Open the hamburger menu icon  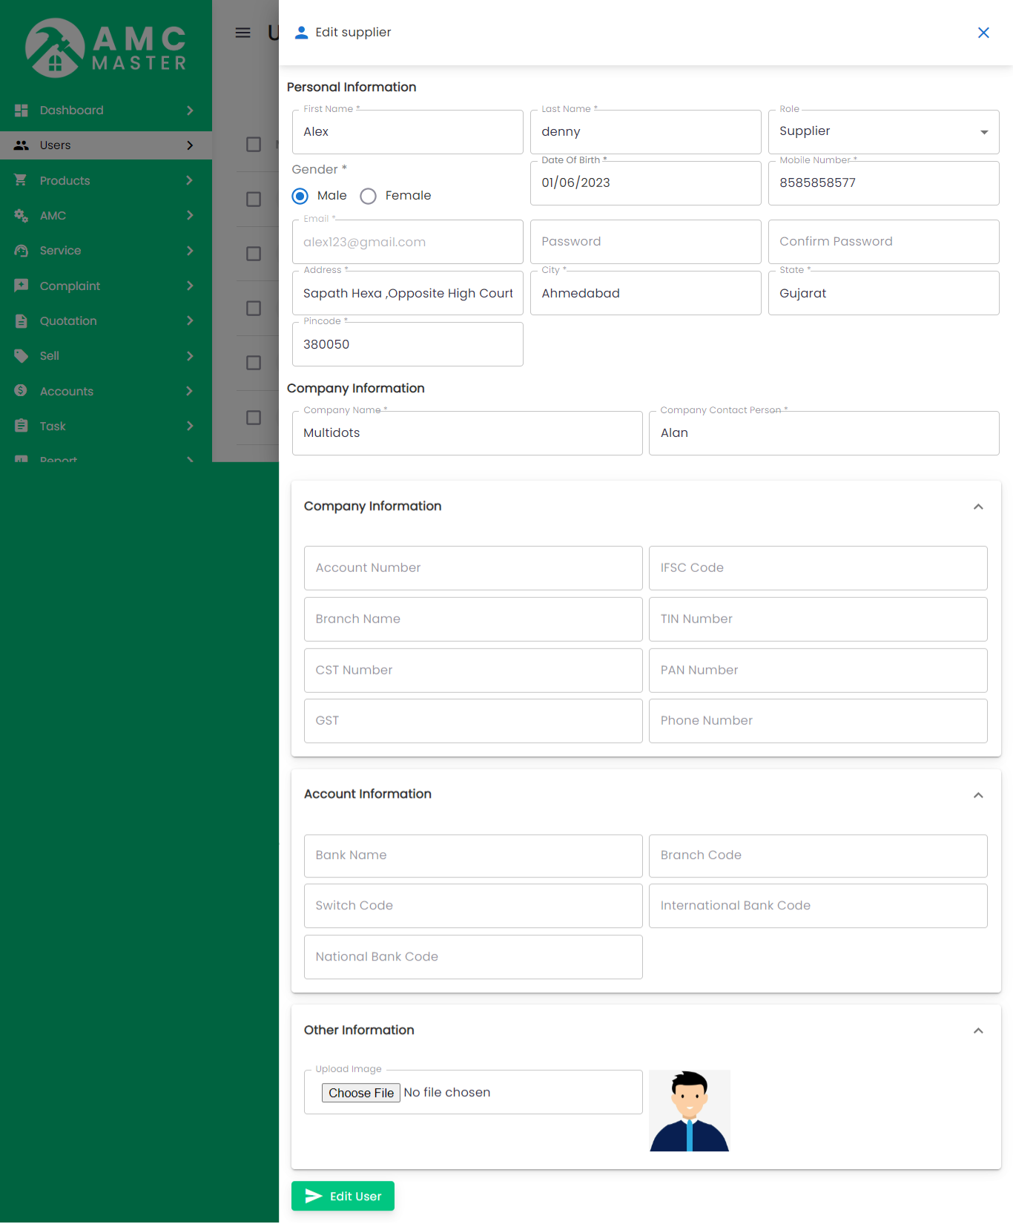pyautogui.click(x=242, y=33)
